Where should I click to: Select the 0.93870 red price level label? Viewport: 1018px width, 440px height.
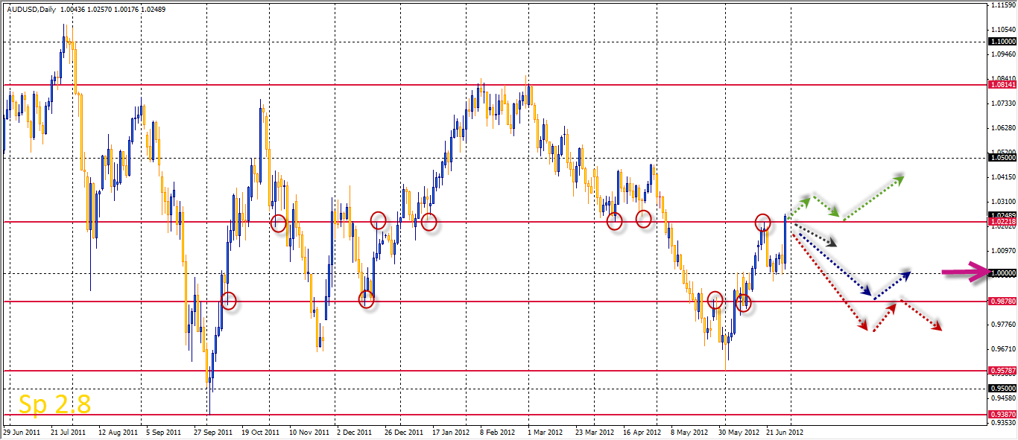(1002, 414)
